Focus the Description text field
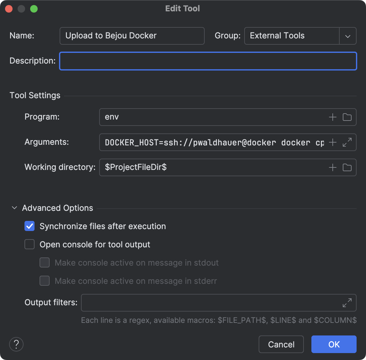366x360 pixels. 208,61
